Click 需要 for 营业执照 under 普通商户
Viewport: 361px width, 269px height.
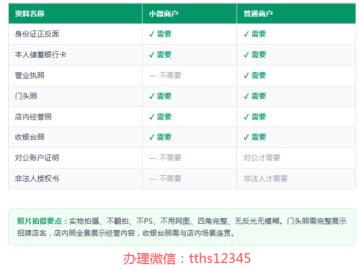[255, 75]
